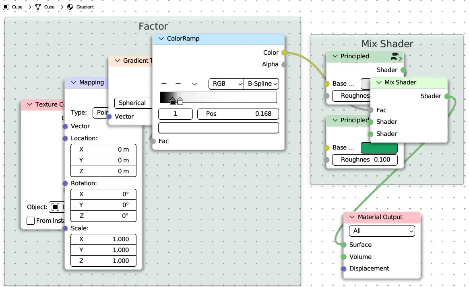The width and height of the screenshot is (469, 287).
Task: Open the RGB color mode dropdown
Action: point(226,84)
